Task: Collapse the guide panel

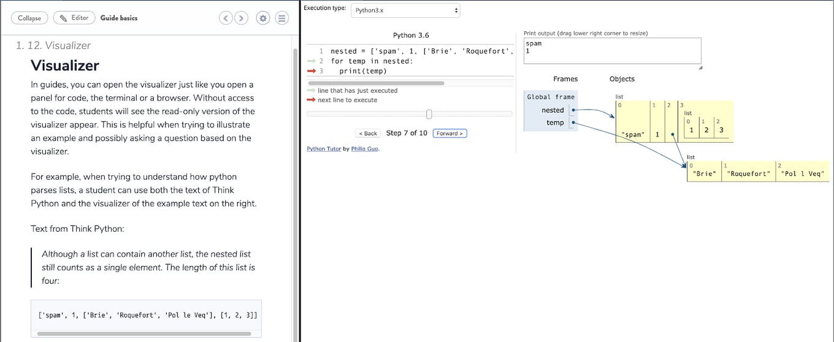Action: point(29,18)
